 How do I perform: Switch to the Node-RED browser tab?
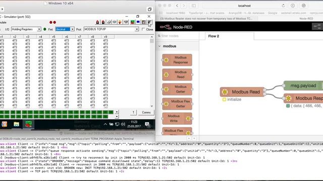[306, 19]
